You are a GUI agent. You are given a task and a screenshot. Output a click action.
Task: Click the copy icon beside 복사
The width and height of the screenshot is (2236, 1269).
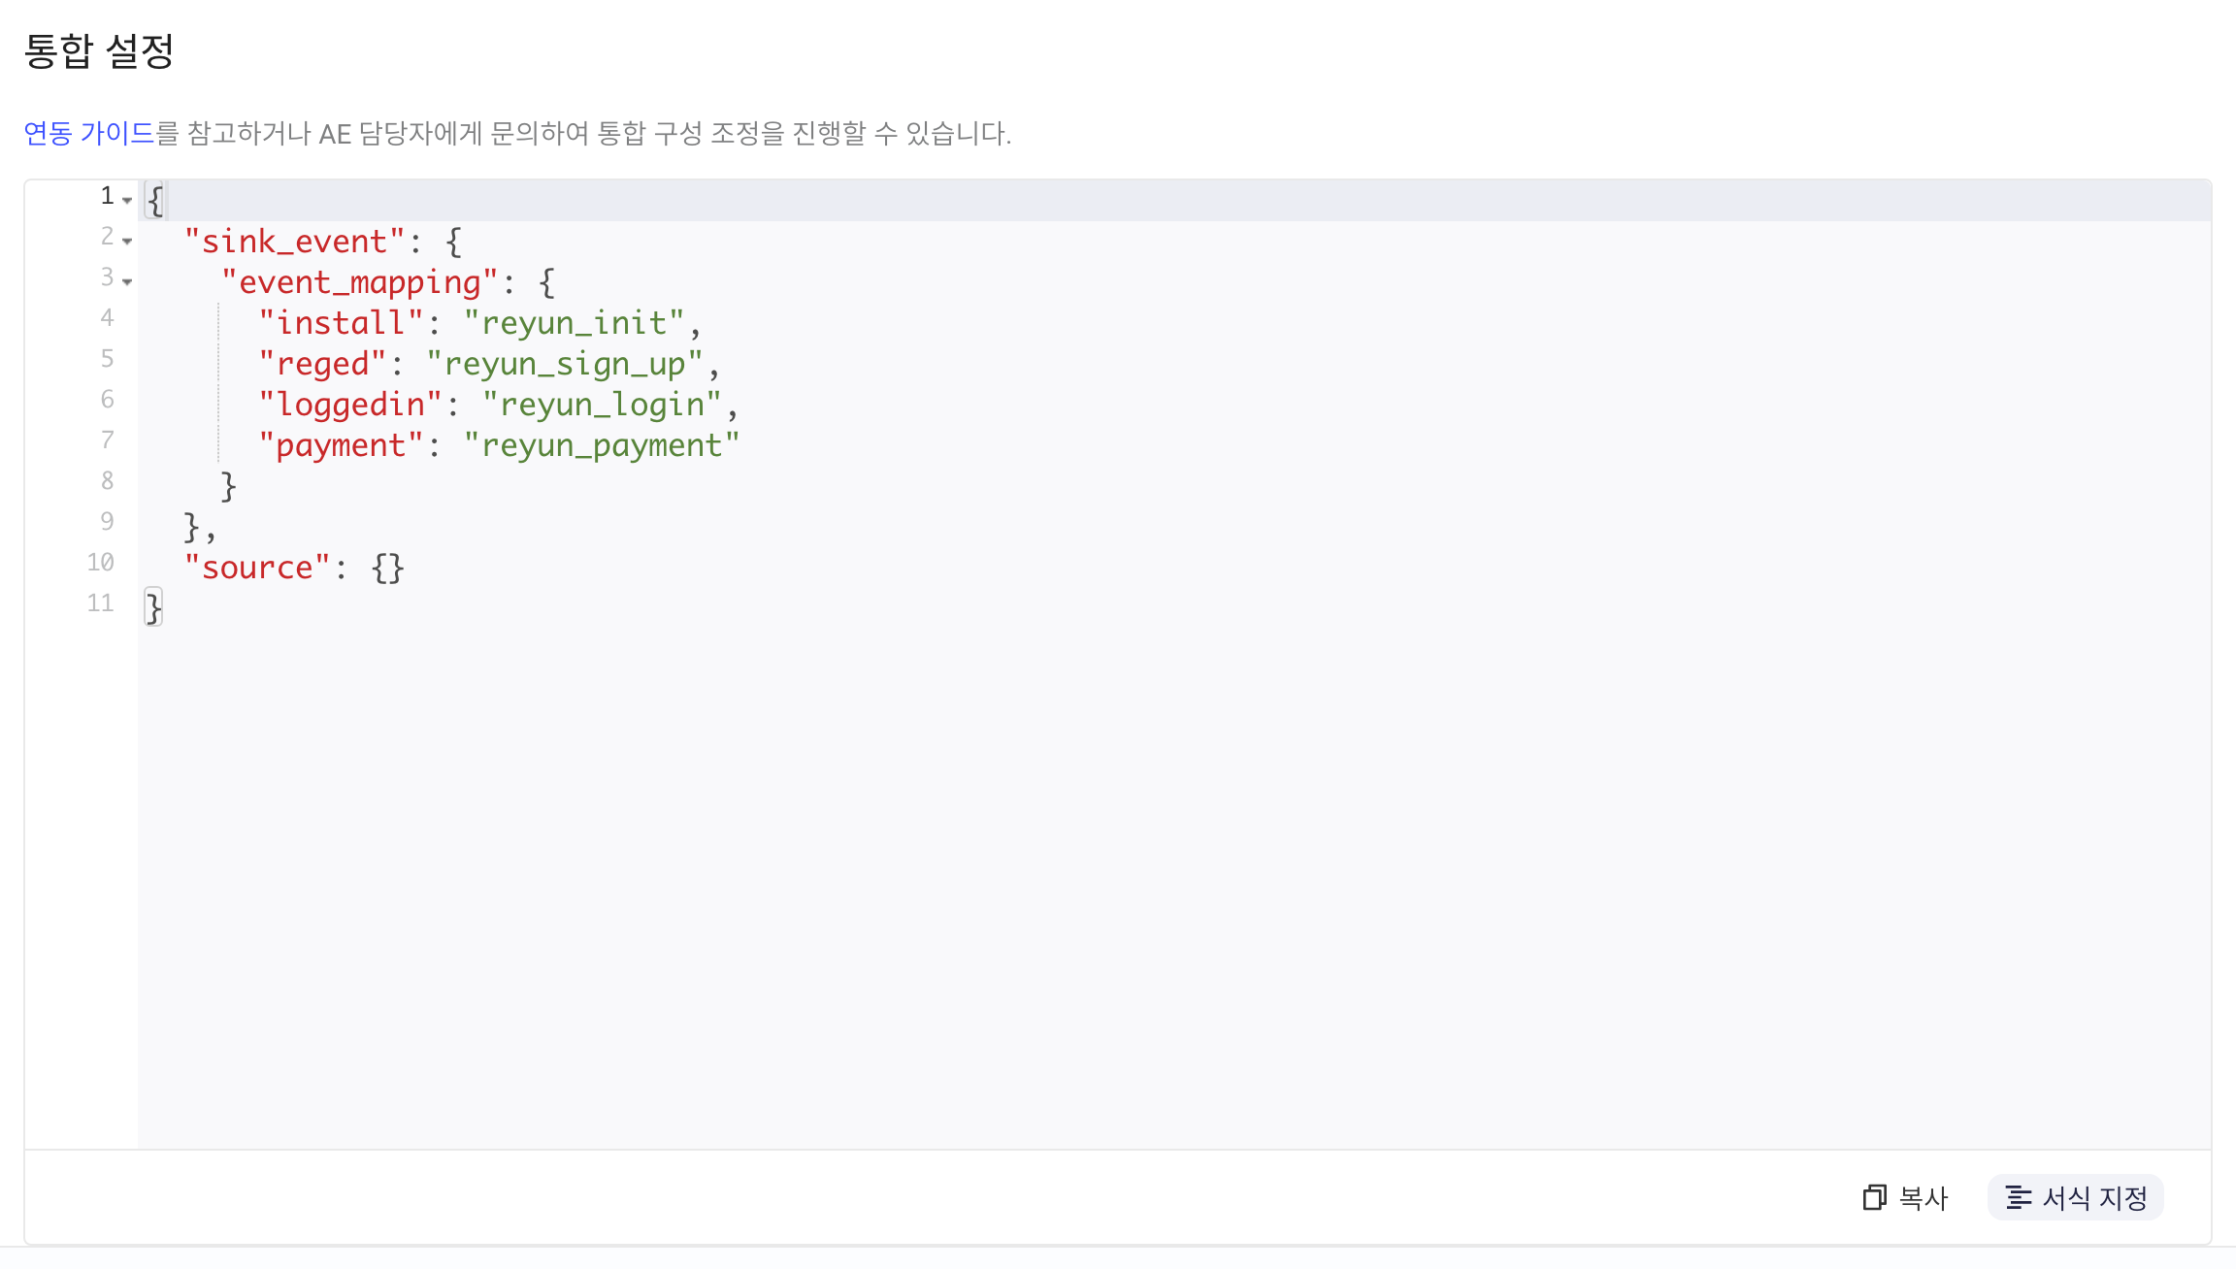1875,1198
